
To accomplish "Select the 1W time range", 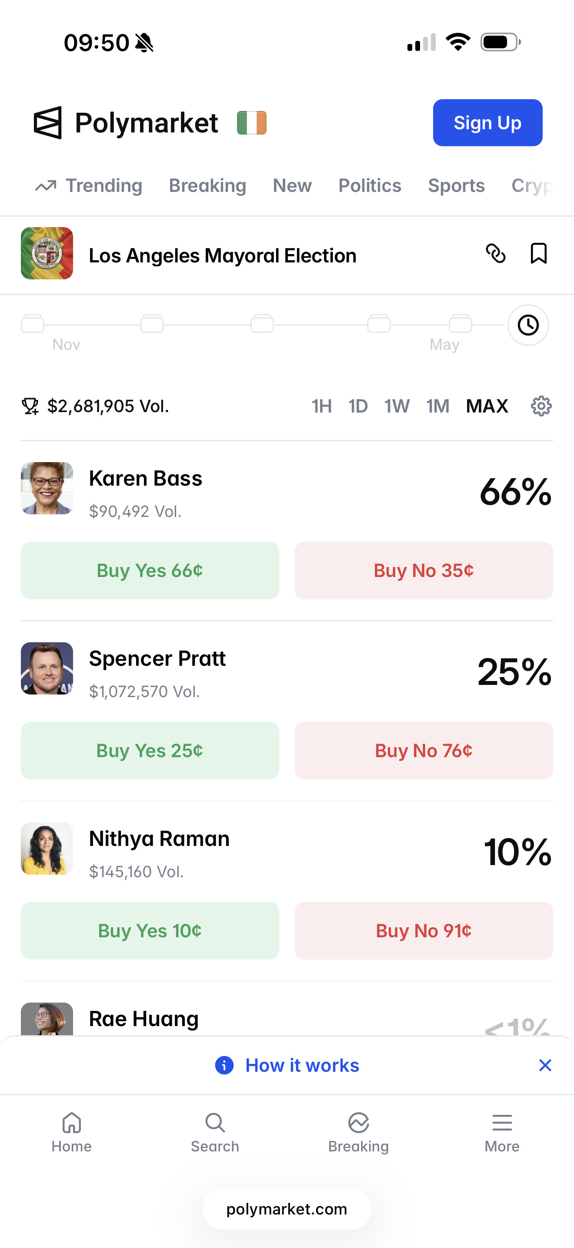I will [397, 406].
